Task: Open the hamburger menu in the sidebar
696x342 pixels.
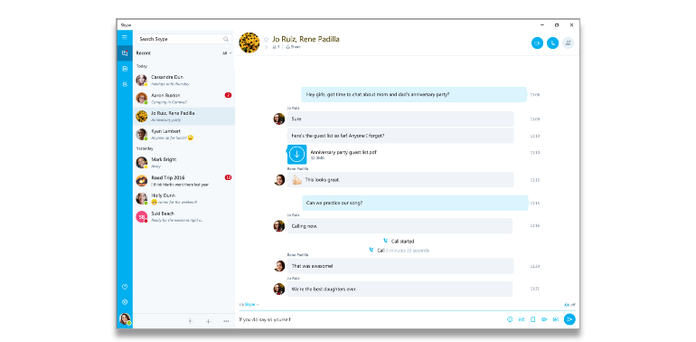Action: coord(125,37)
